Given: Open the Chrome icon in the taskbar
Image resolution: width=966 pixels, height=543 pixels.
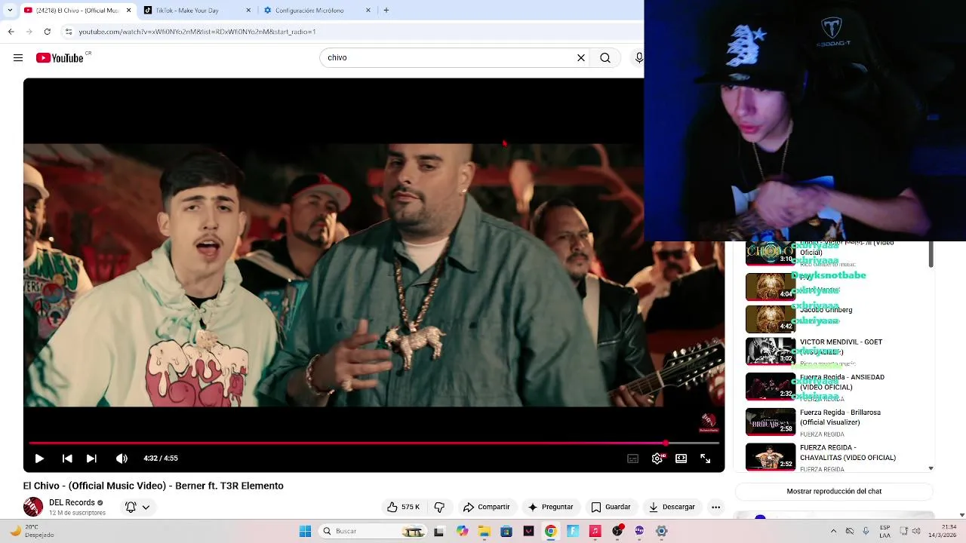Looking at the screenshot, I should (x=550, y=531).
